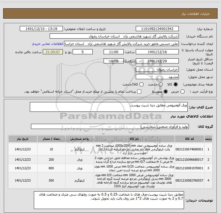Click the quantity 200 in row 2
Screen dimensions: 221x213
(x=51, y=160)
